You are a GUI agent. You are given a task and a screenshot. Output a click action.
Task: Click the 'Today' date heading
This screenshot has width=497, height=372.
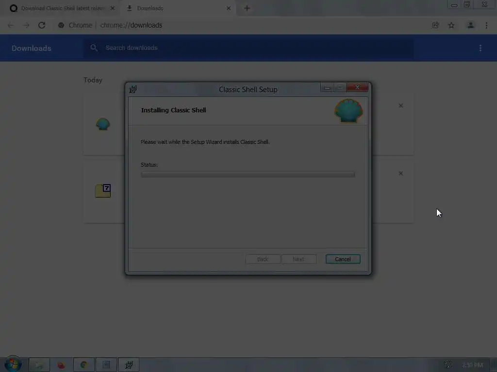click(93, 80)
